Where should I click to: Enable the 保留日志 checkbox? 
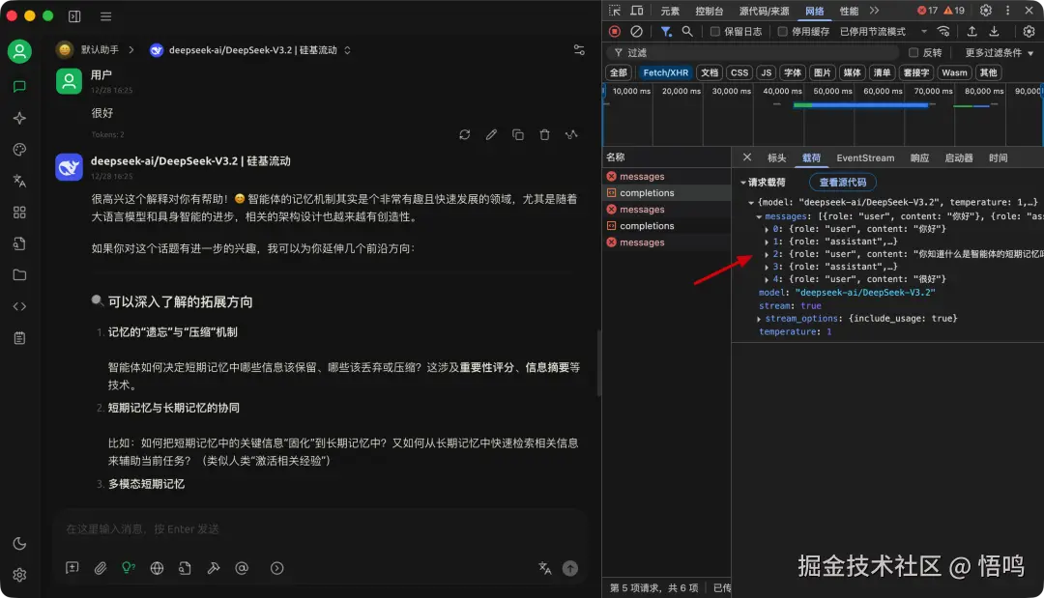tap(715, 31)
